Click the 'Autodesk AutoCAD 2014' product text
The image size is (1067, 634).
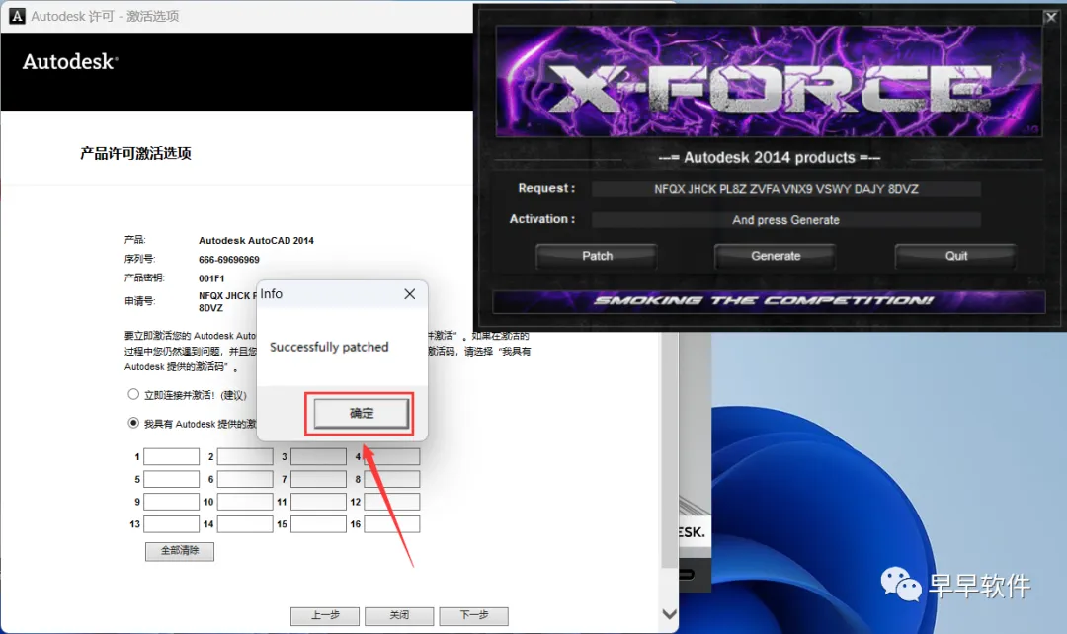(x=256, y=241)
